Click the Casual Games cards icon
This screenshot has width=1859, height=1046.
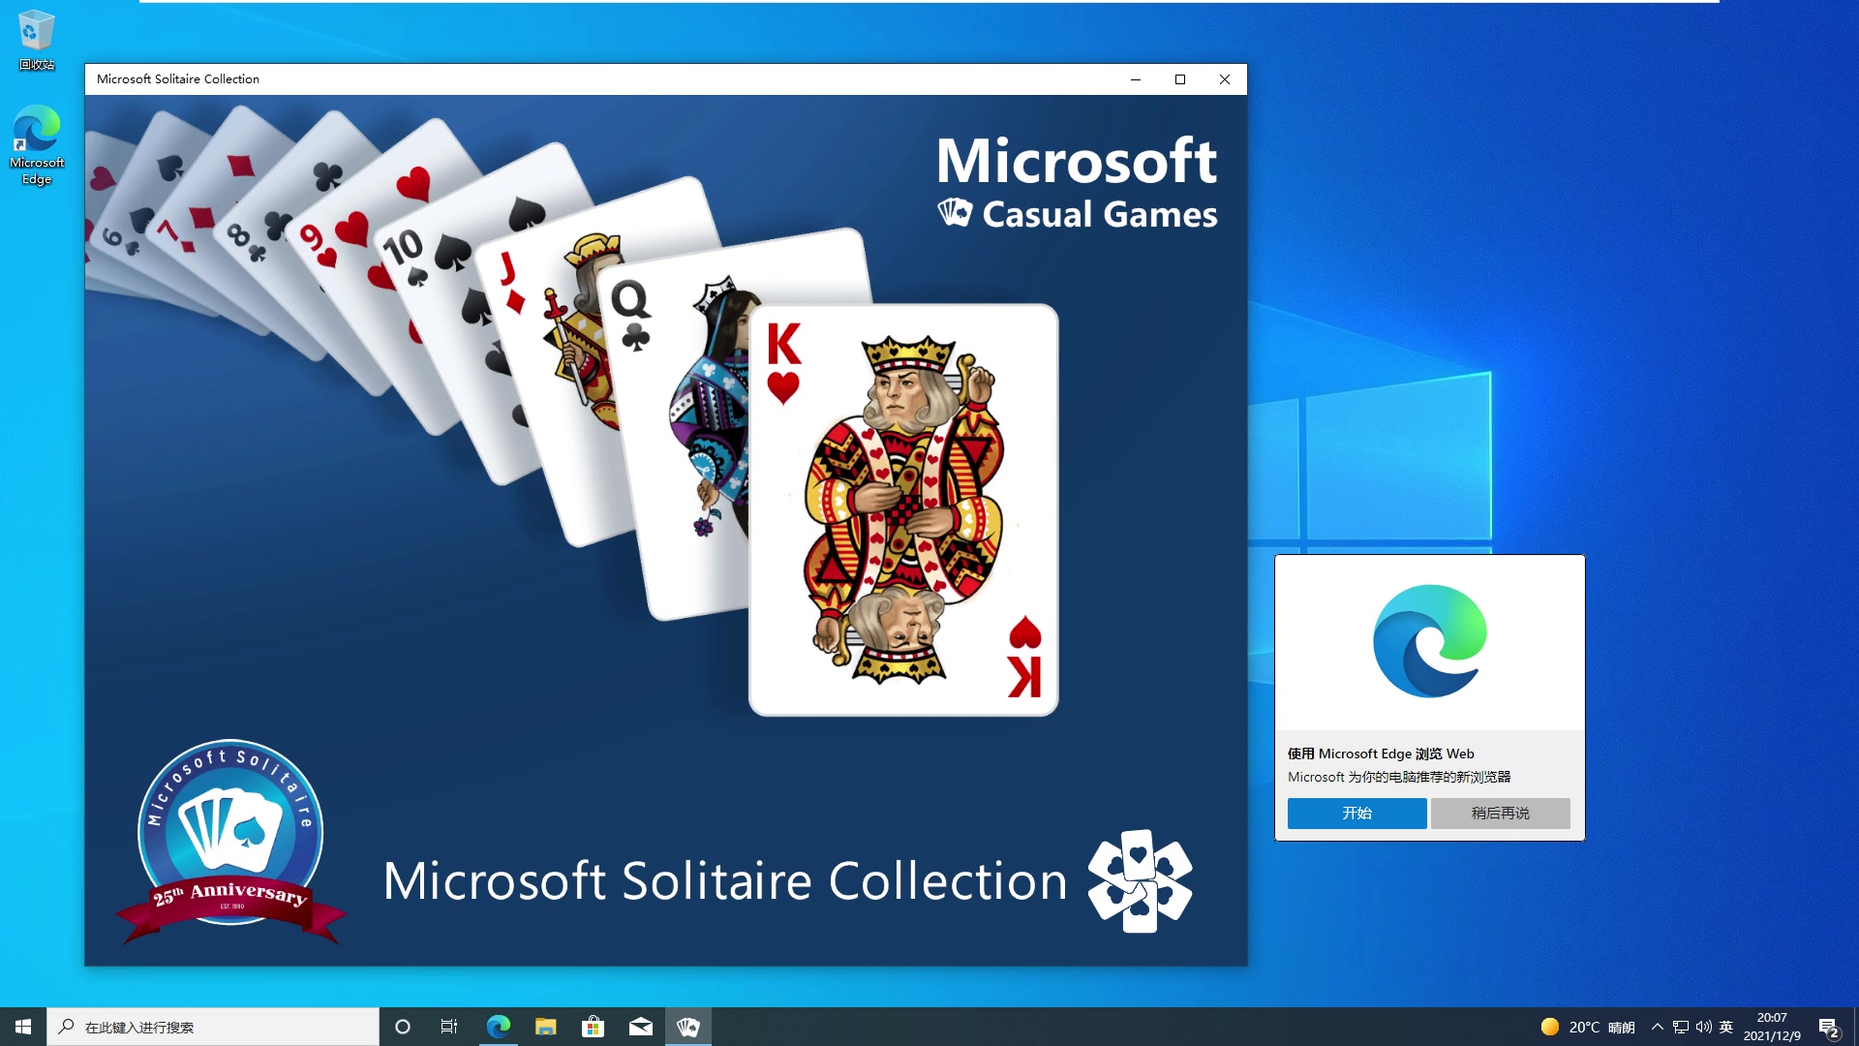955,212
